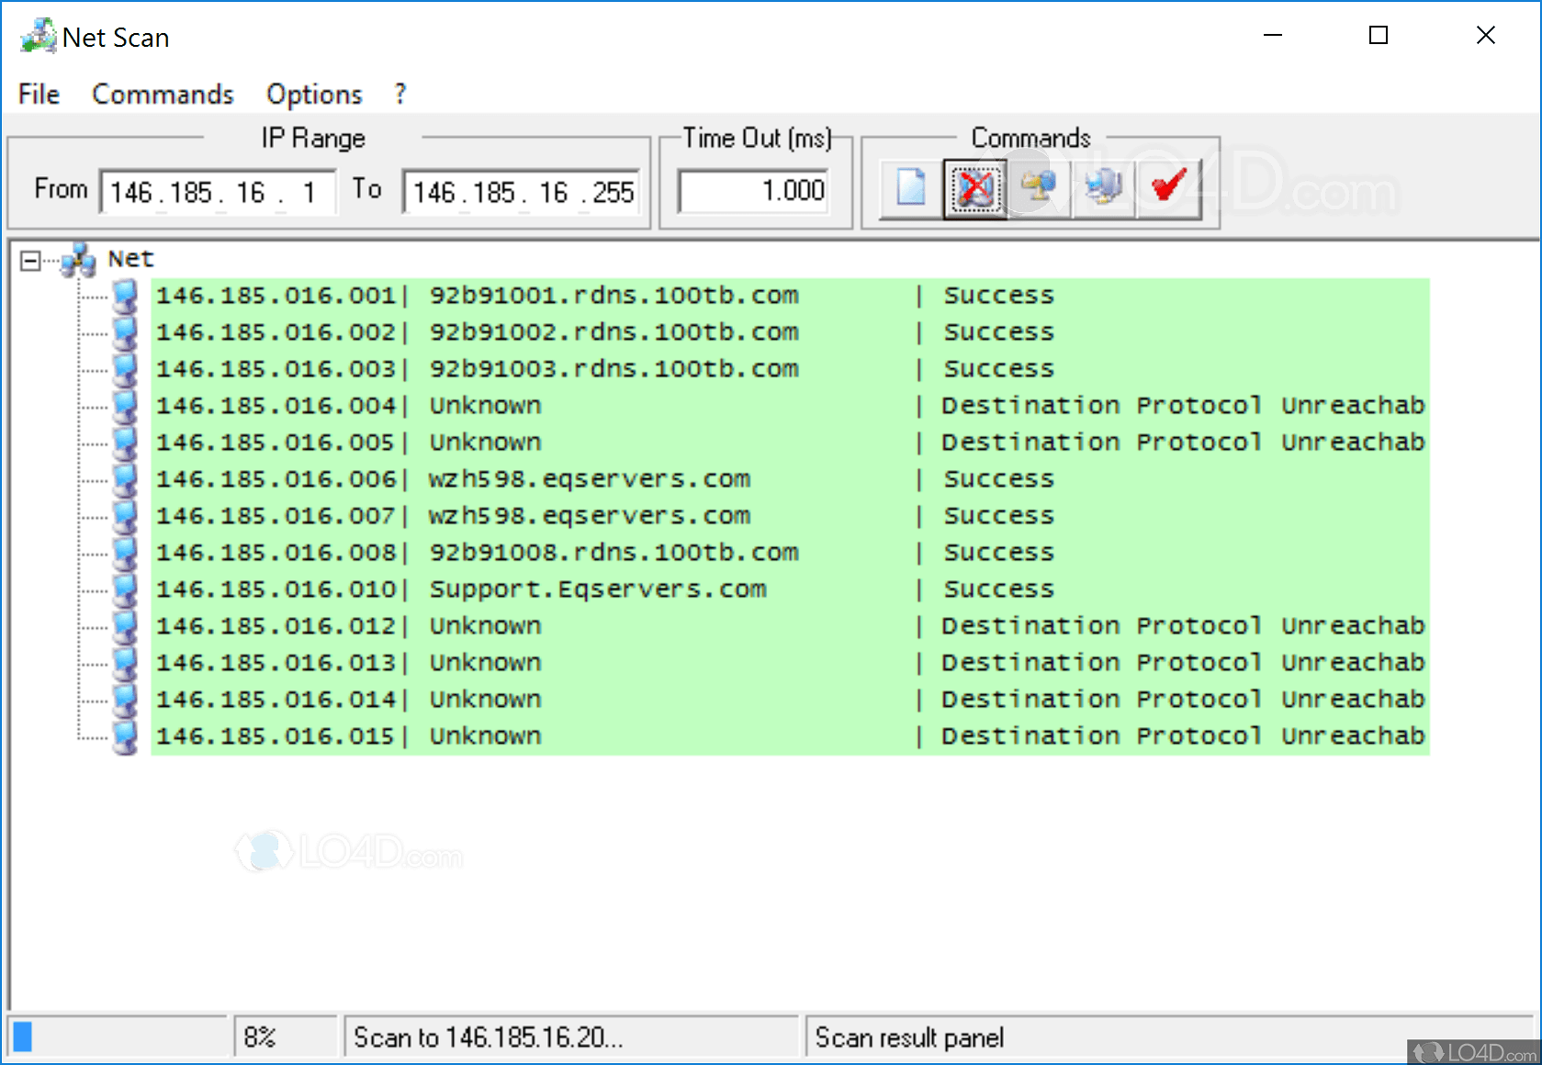Click the blank page new scan icon
1542x1065 pixels.
911,188
